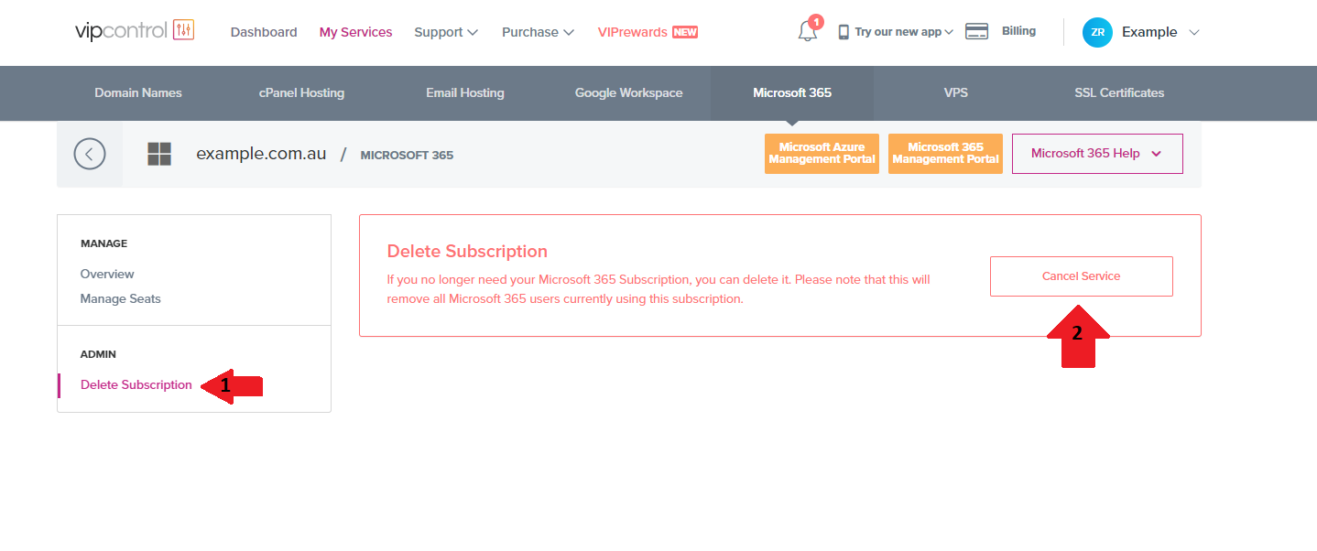
Task: Open My Services
Action: (355, 32)
